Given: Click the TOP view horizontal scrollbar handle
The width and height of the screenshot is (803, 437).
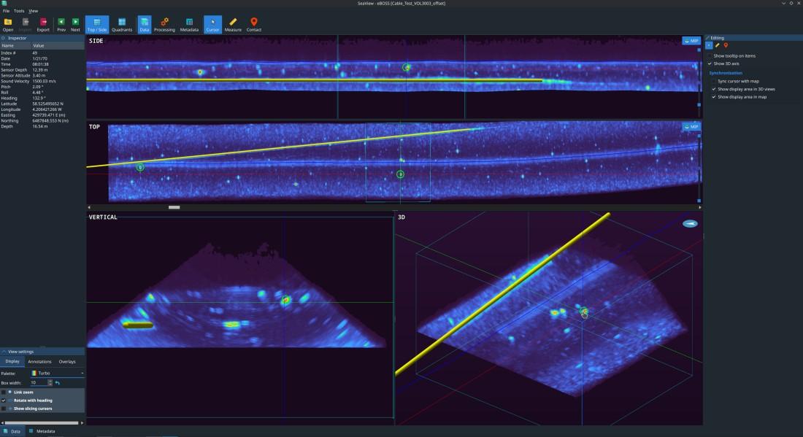Looking at the screenshot, I should (174, 207).
